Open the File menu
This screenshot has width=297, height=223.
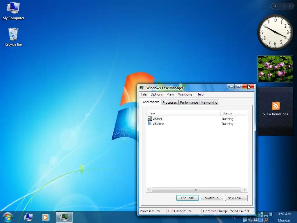144,94
